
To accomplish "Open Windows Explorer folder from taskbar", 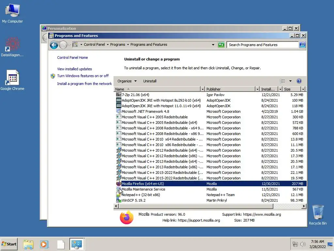I will (x=28, y=244).
